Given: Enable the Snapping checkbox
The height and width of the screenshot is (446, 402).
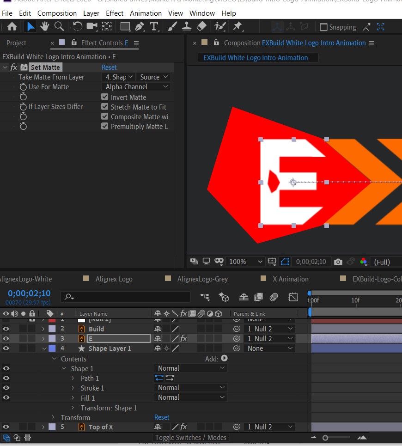Looking at the screenshot, I should (323, 27).
